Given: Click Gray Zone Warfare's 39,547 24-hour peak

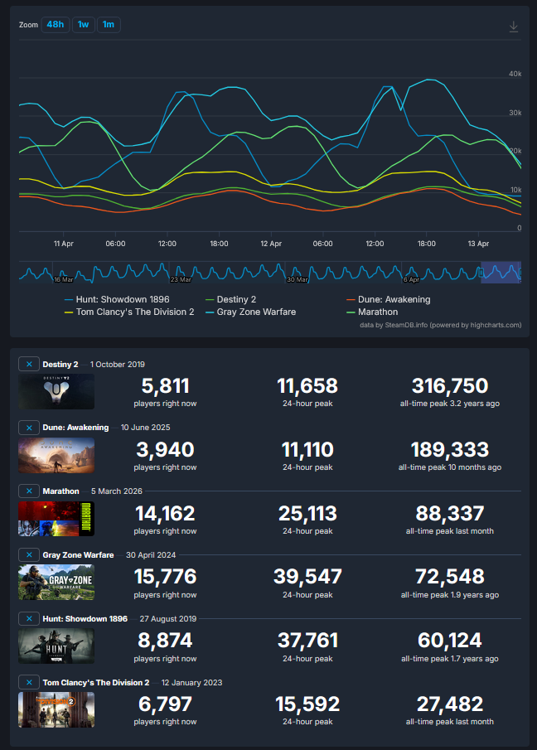Looking at the screenshot, I should click(x=307, y=577).
